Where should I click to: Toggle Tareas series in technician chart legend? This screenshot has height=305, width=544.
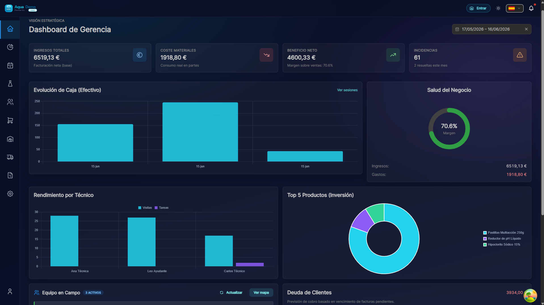pos(161,208)
